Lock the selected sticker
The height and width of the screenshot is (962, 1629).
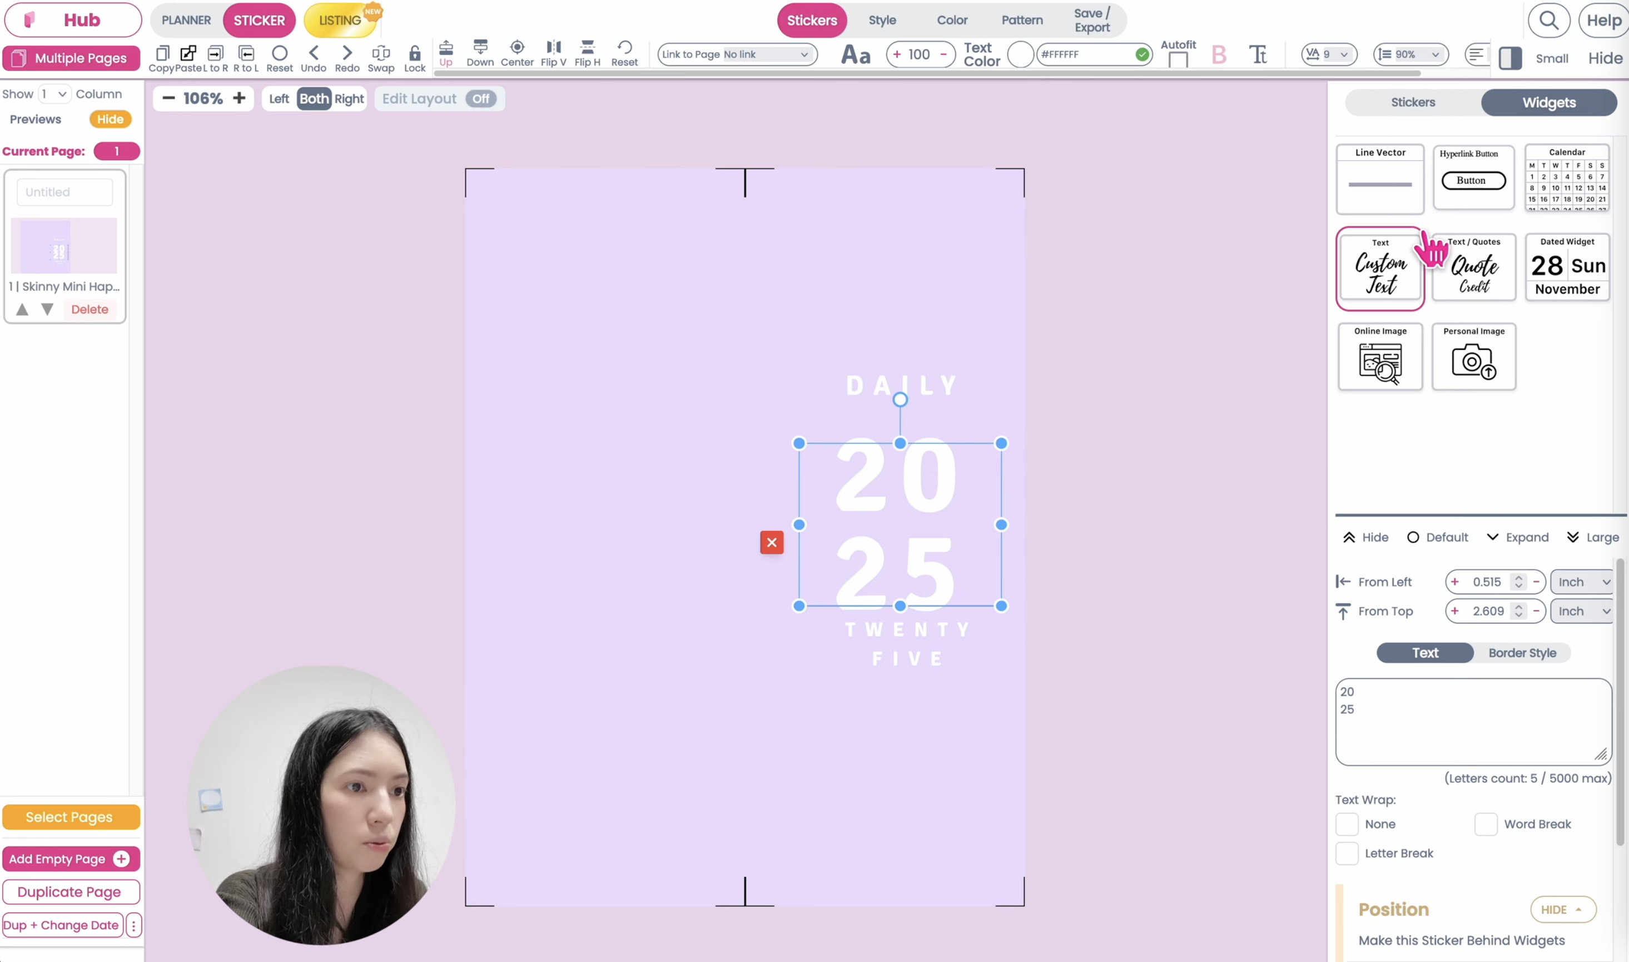coord(414,54)
